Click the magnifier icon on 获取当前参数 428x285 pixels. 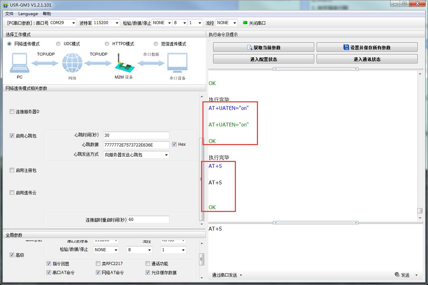point(250,48)
